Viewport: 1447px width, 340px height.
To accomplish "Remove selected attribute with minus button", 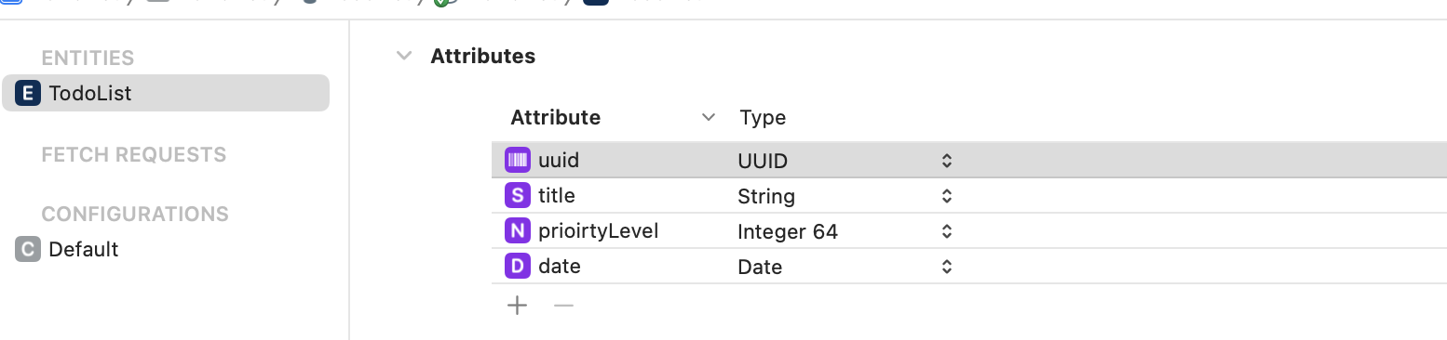I will click(x=563, y=305).
